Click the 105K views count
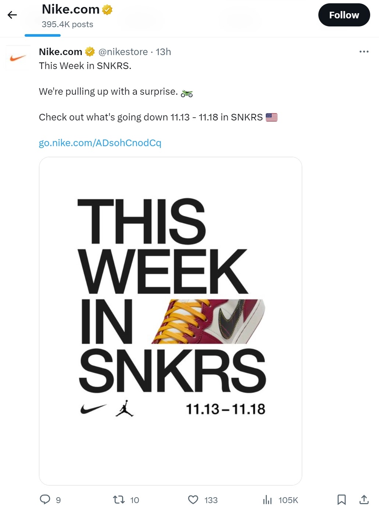 pos(288,500)
